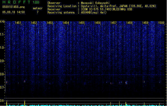The width and height of the screenshot is (167, 106).
Task: Select the file name 0509181450.png
Action: coord(14,7)
